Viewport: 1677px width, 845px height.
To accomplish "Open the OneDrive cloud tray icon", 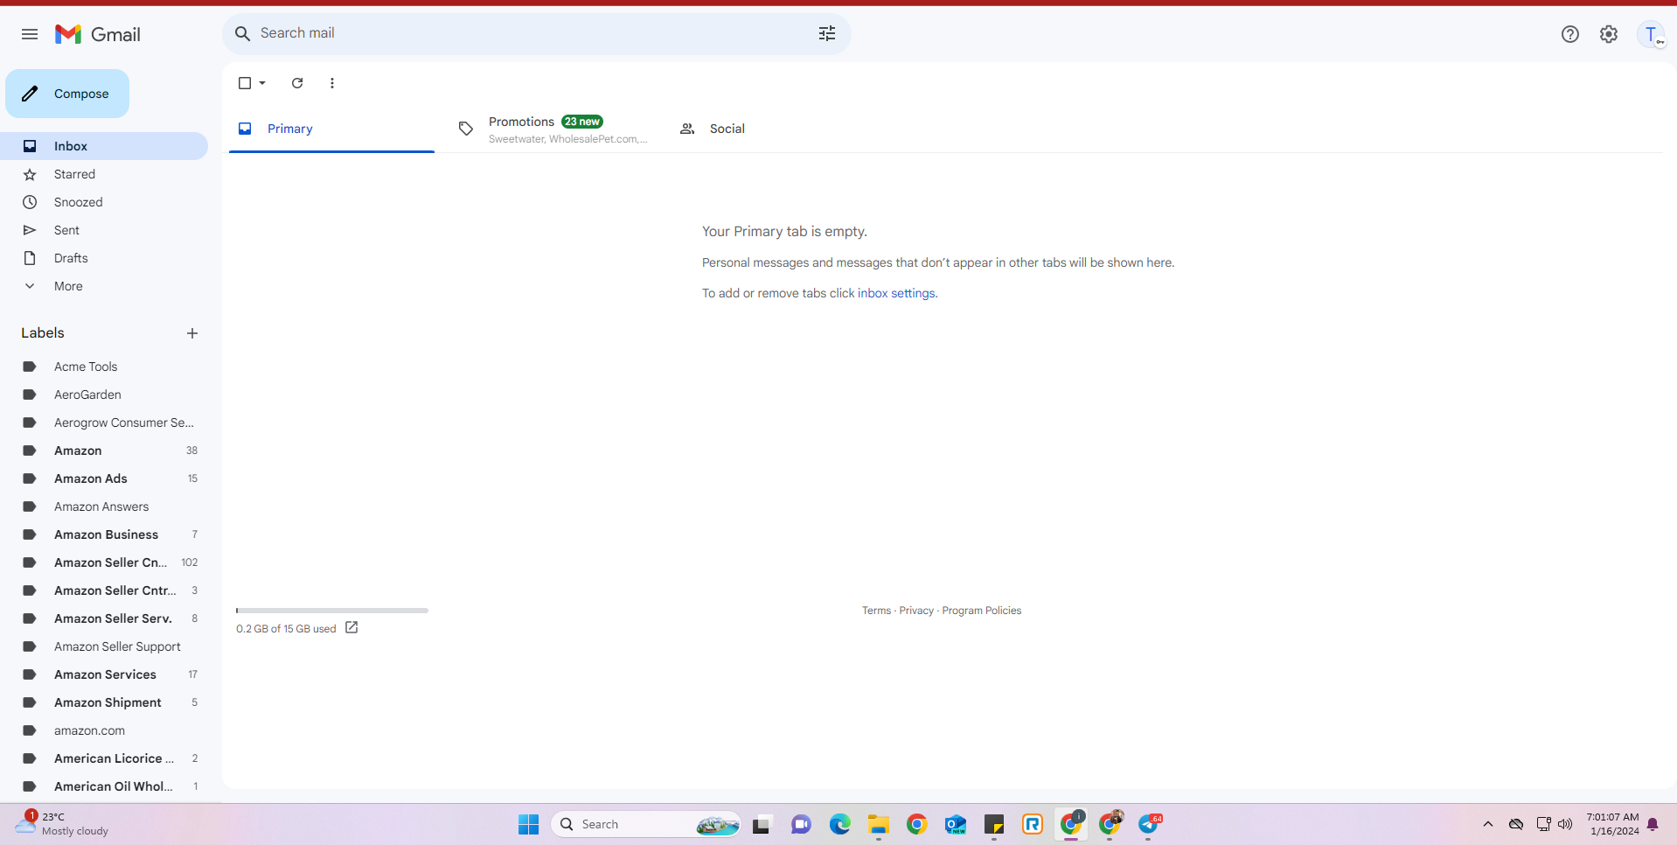I will (1516, 824).
